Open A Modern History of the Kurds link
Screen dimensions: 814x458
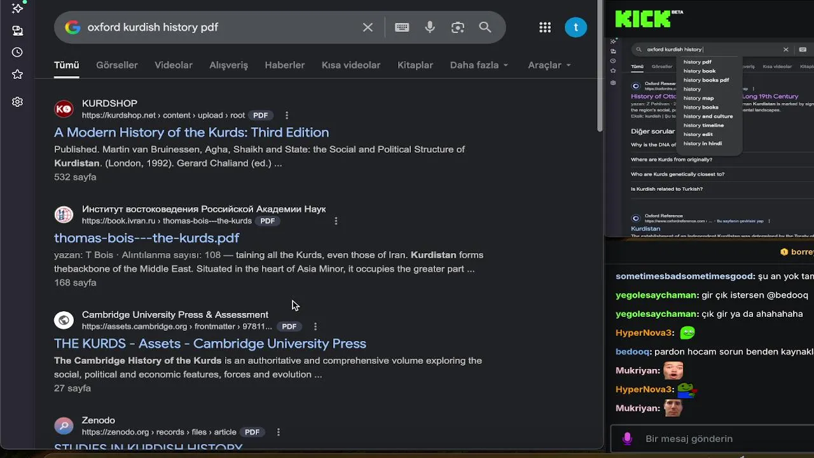point(191,132)
